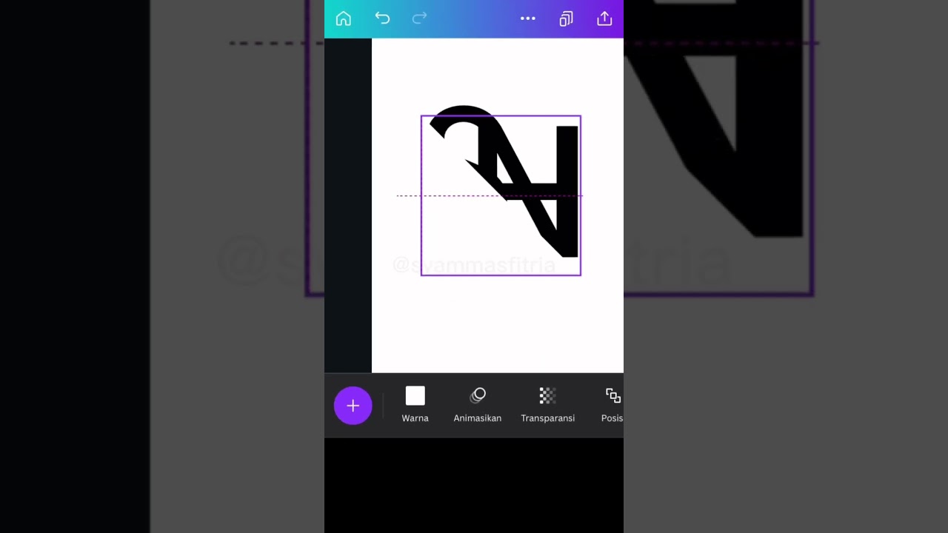This screenshot has height=533, width=948.
Task: Undo the last action
Action: [382, 19]
